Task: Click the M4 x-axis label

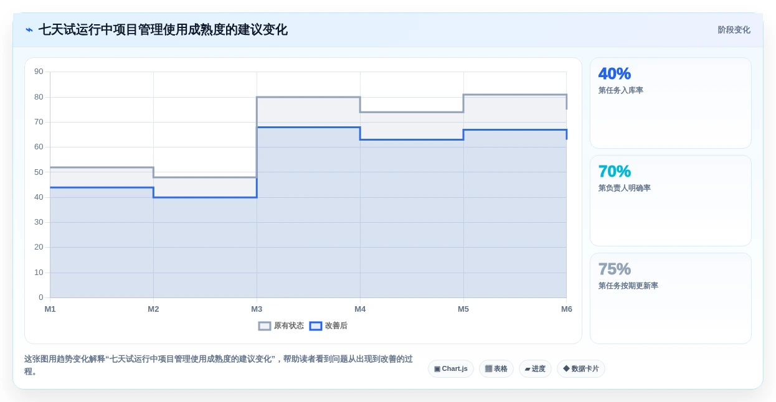Action: pos(360,309)
